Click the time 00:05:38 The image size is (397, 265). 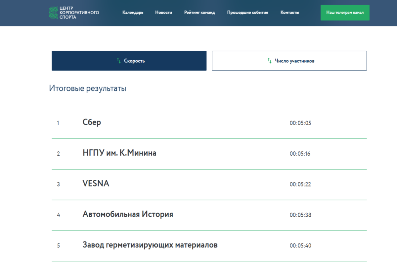coord(300,215)
